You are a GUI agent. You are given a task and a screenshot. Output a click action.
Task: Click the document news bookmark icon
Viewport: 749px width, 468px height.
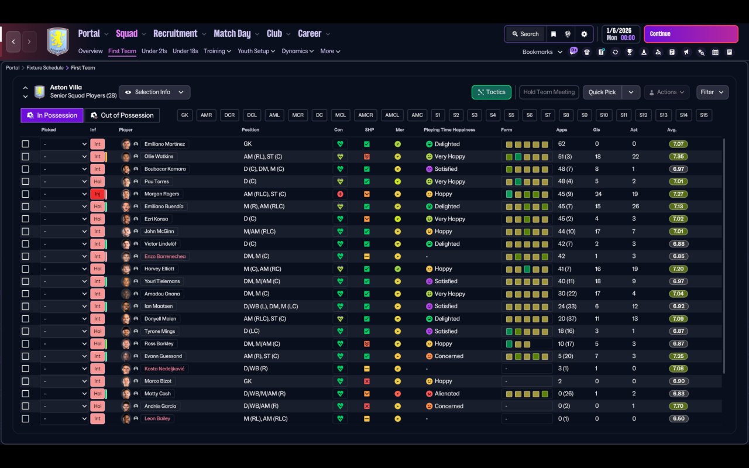[x=672, y=52]
